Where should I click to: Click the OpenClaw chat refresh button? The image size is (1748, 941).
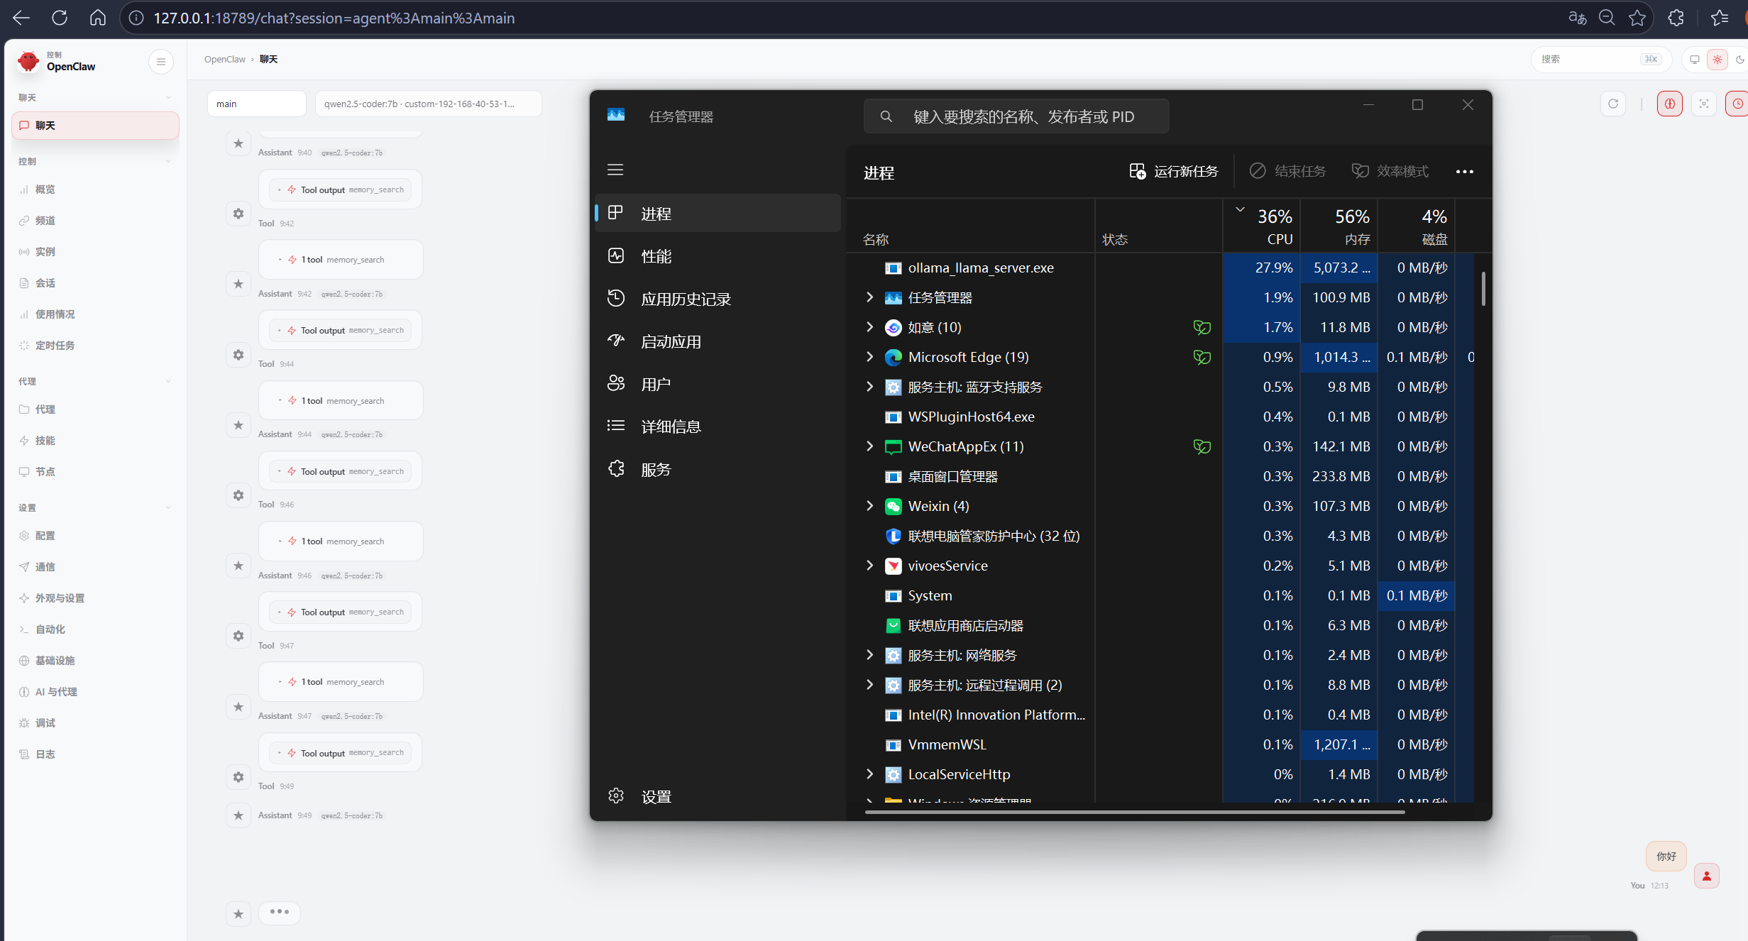[x=1613, y=104]
